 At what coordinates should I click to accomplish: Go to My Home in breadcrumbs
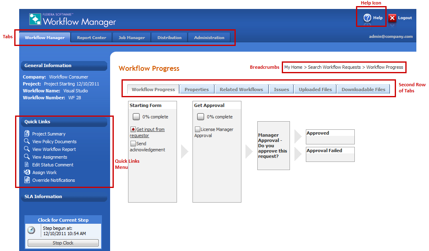pyautogui.click(x=293, y=67)
